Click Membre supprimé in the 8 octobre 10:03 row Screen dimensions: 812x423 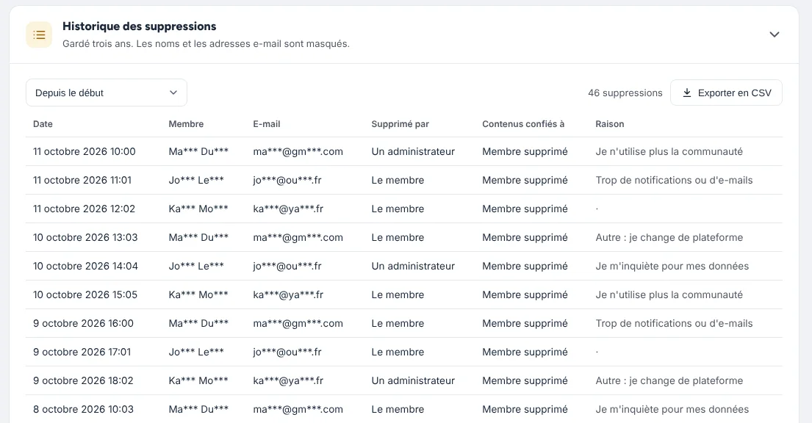[525, 409]
